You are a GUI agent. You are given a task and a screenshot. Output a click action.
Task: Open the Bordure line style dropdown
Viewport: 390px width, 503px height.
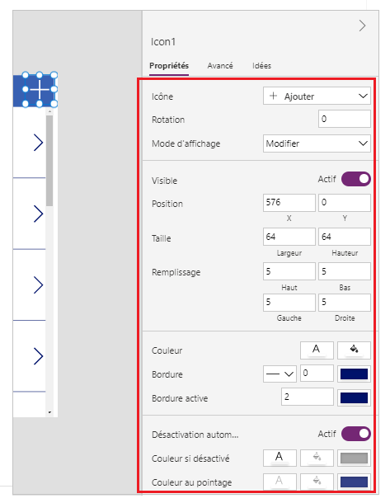pyautogui.click(x=280, y=374)
